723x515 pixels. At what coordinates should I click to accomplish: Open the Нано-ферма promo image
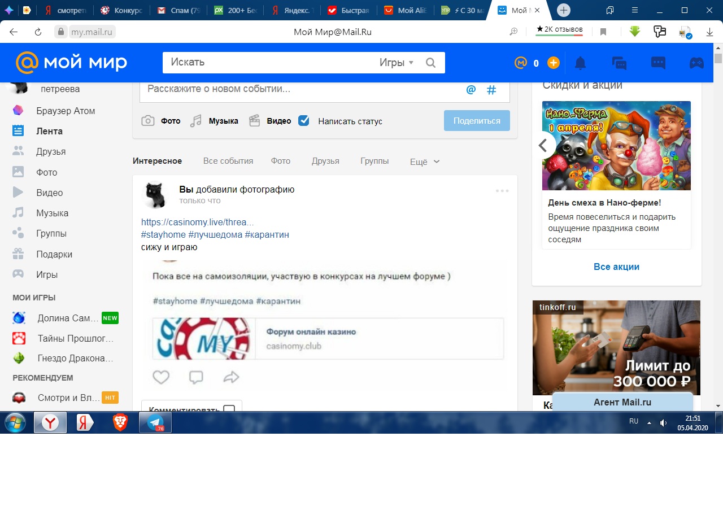(x=616, y=145)
